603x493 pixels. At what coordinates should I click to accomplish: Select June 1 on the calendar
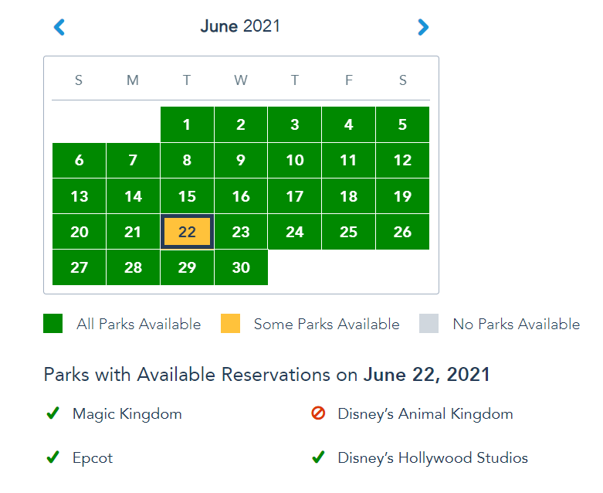pyautogui.click(x=187, y=124)
